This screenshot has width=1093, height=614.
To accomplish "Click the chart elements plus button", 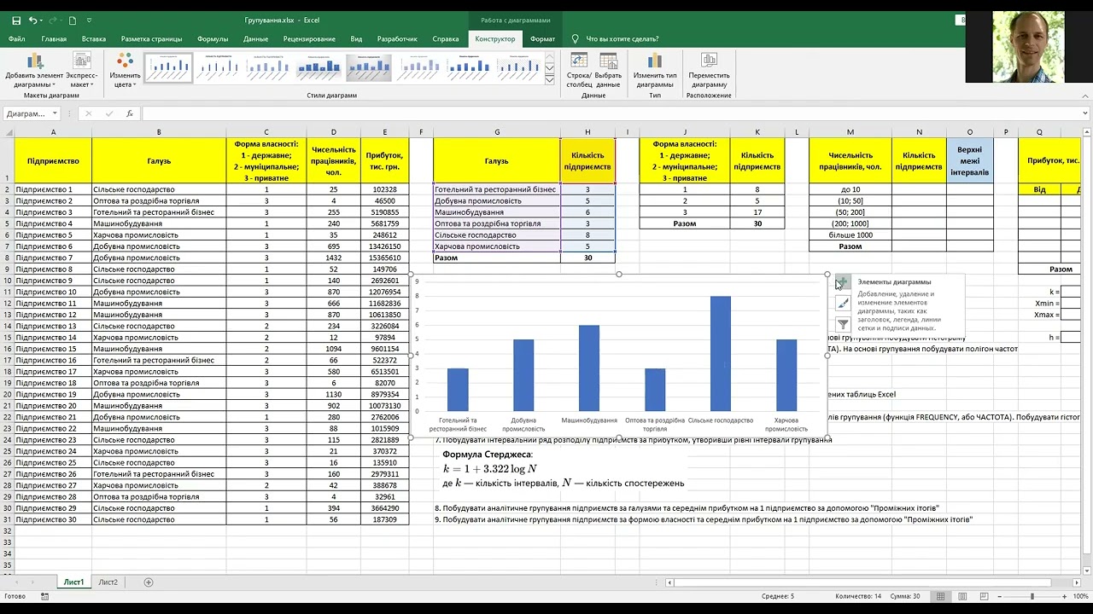I will coord(842,282).
